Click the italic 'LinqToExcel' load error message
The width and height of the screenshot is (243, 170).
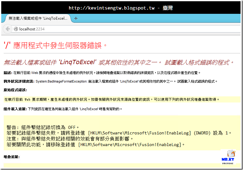coord(119,62)
